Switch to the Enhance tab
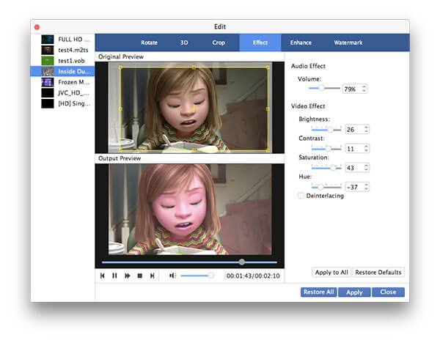Screen dimensions: 440x343 pyautogui.click(x=301, y=43)
